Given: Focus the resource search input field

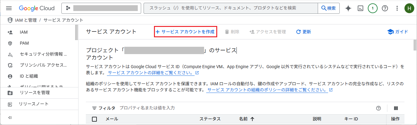Looking at the screenshot, I should pos(231,8).
